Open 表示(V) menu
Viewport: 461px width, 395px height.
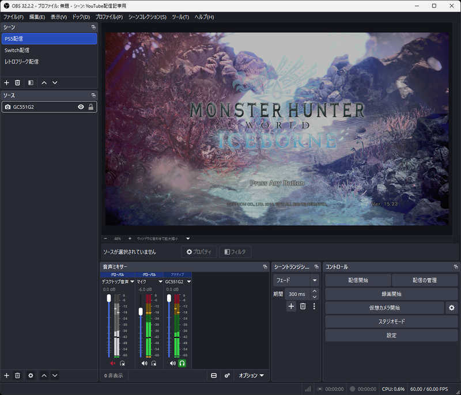point(59,17)
